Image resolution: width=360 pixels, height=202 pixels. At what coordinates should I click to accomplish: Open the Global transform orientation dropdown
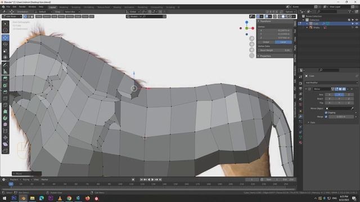(133, 12)
